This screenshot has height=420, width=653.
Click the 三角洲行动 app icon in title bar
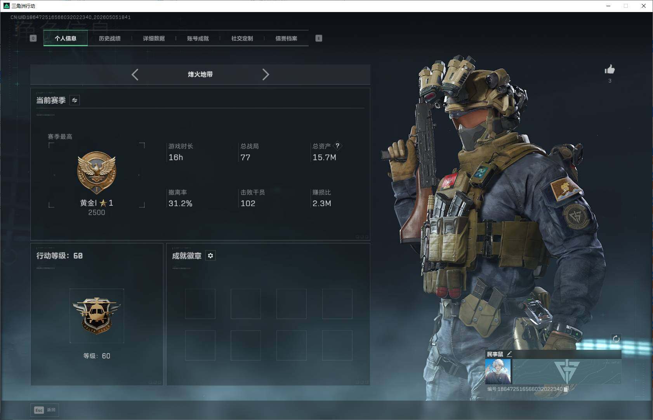[x=6, y=6]
